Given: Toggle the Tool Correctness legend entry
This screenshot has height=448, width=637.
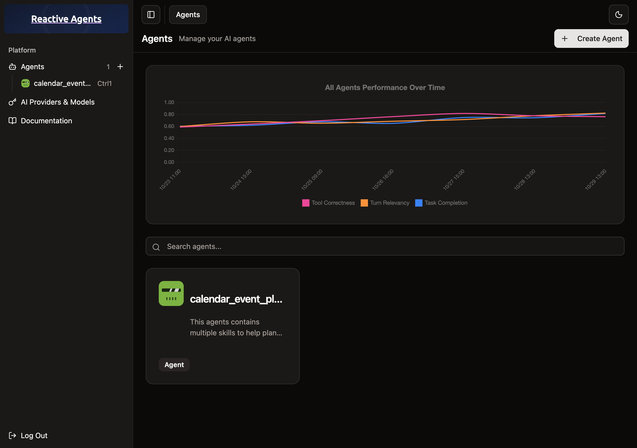Looking at the screenshot, I should tap(333, 203).
